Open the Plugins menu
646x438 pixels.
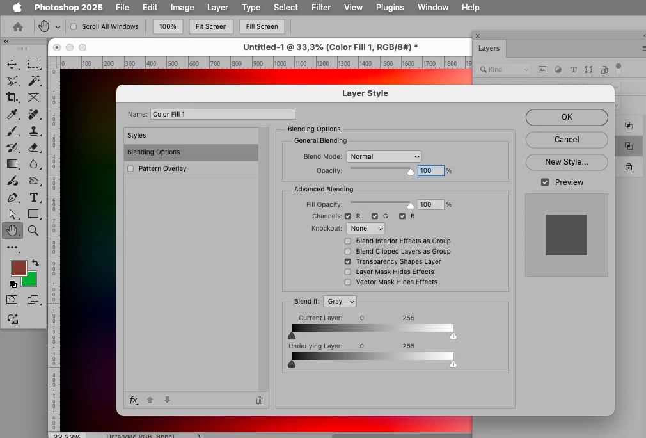[x=390, y=8]
